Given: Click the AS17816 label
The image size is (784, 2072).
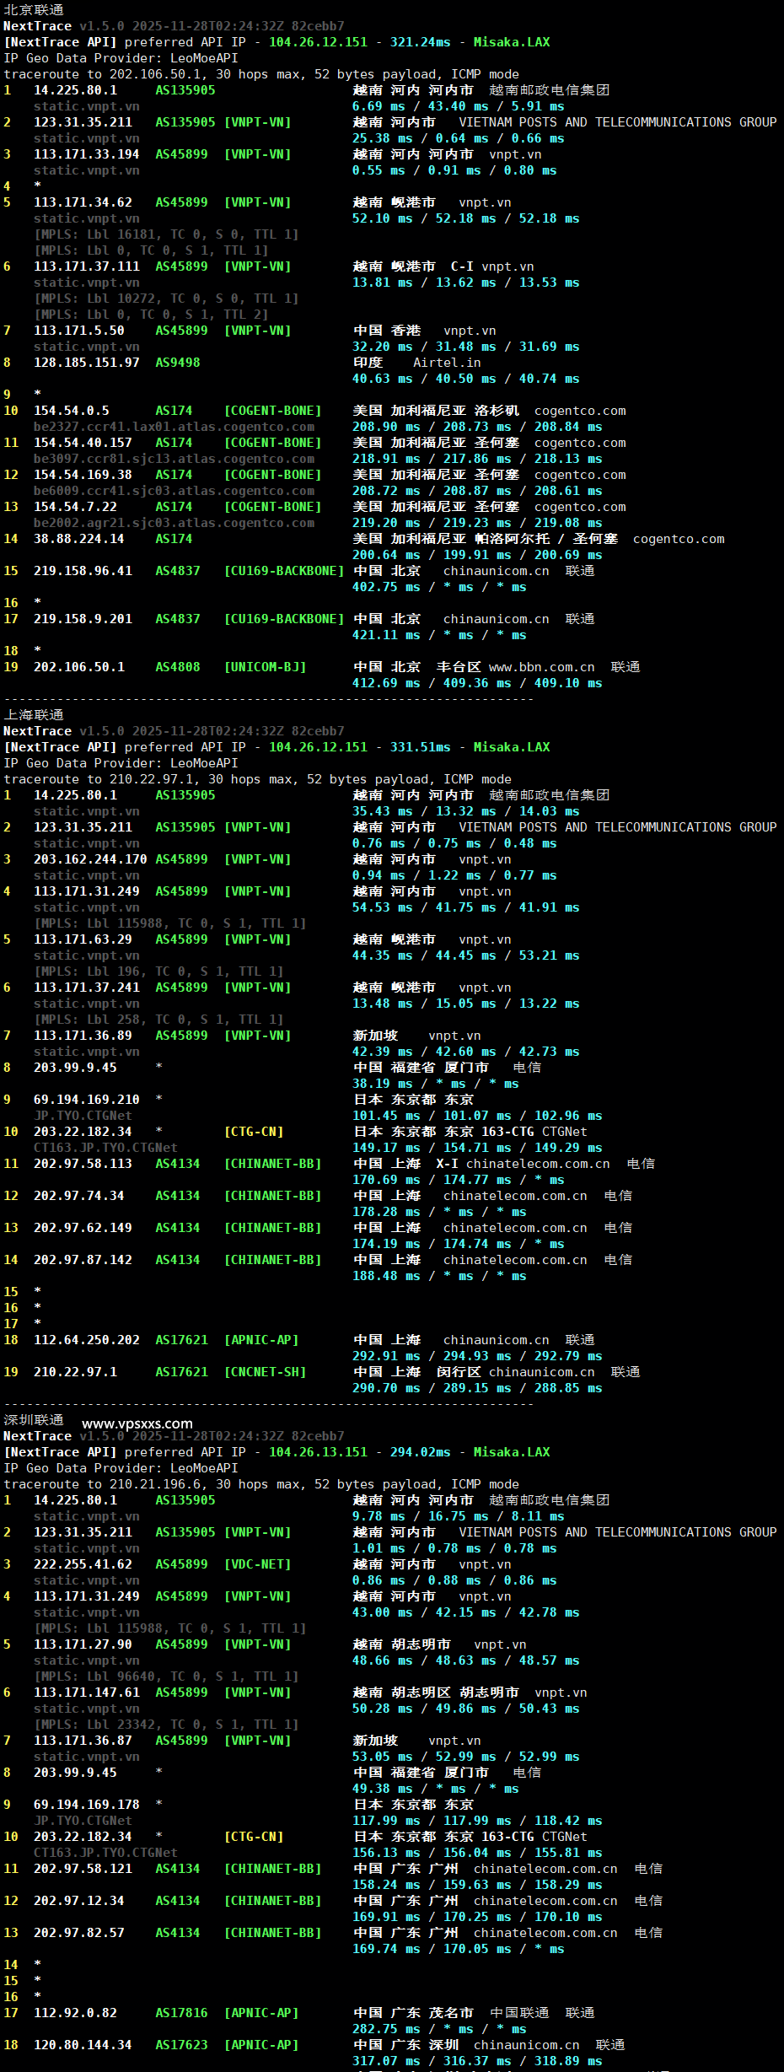Looking at the screenshot, I should 181,2013.
